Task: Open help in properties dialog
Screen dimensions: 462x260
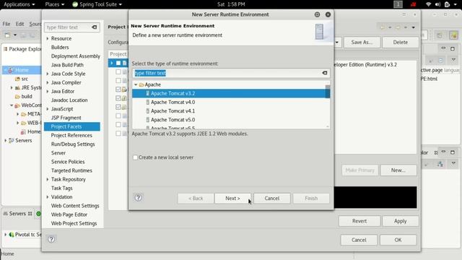Action: (x=51, y=239)
